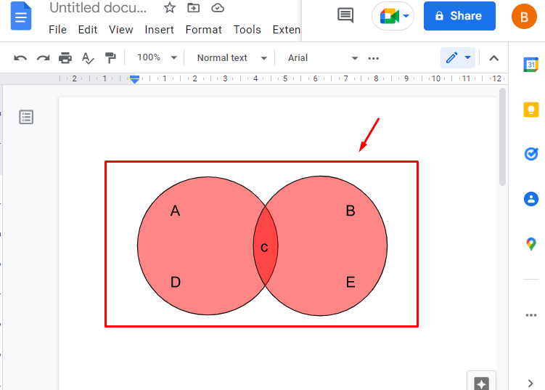Open Google Contacts side panel
The height and width of the screenshot is (390, 545).
pos(530,199)
